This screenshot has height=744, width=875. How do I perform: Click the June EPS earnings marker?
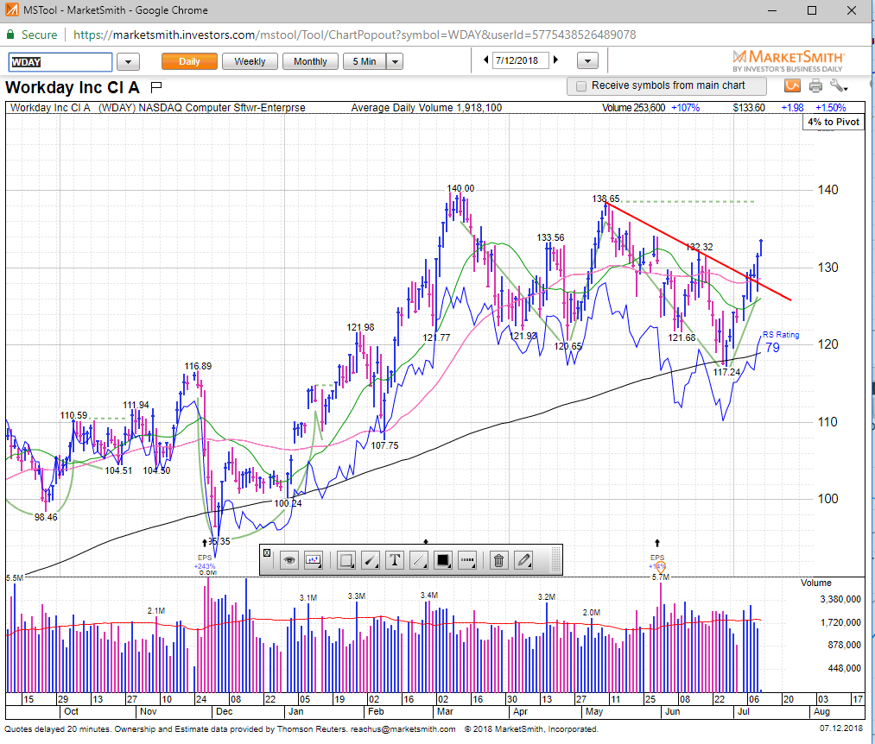(657, 562)
